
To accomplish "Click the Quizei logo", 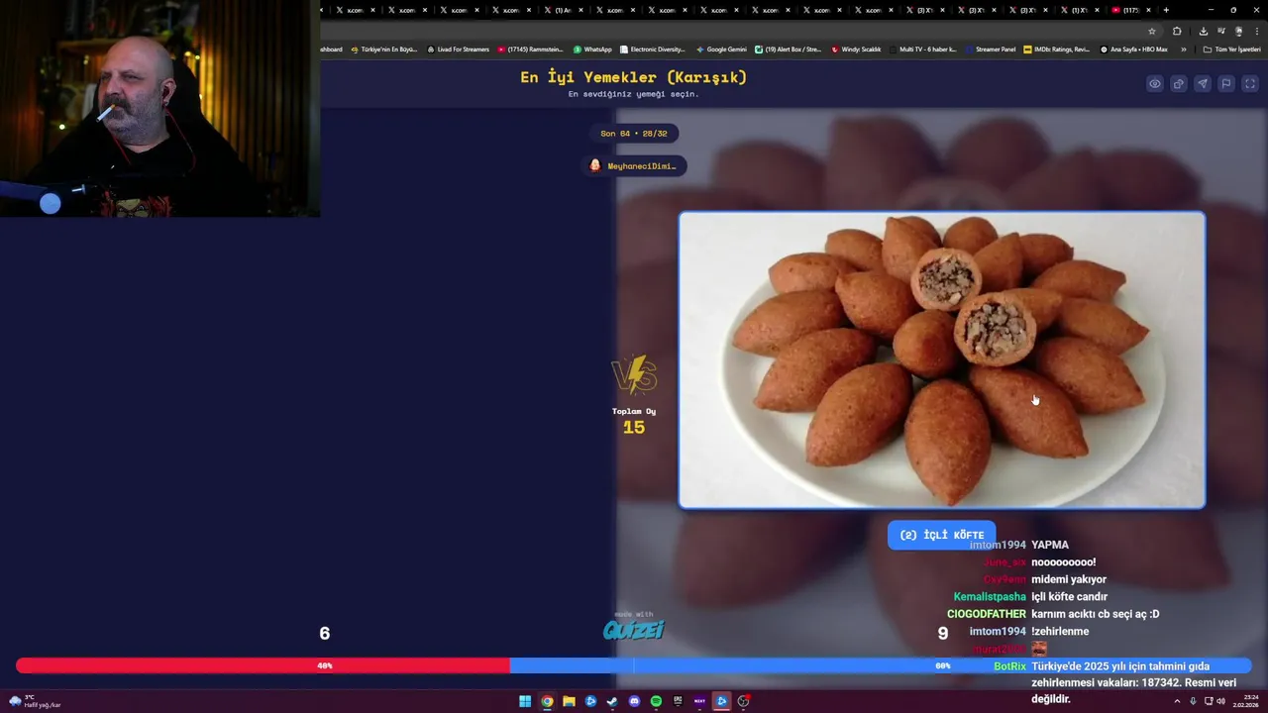I will 634,627.
